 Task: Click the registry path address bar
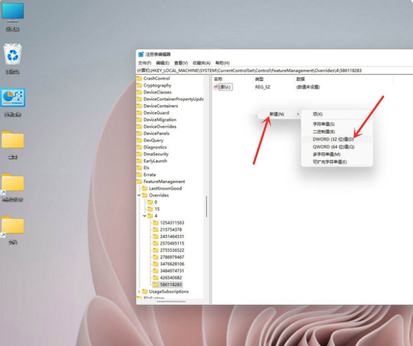pyautogui.click(x=266, y=70)
